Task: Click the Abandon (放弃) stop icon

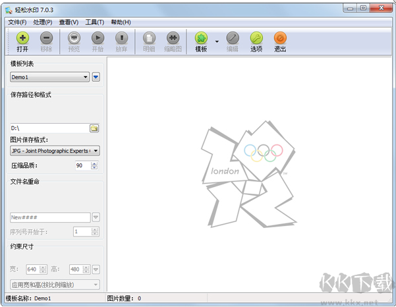Action: 121,38
